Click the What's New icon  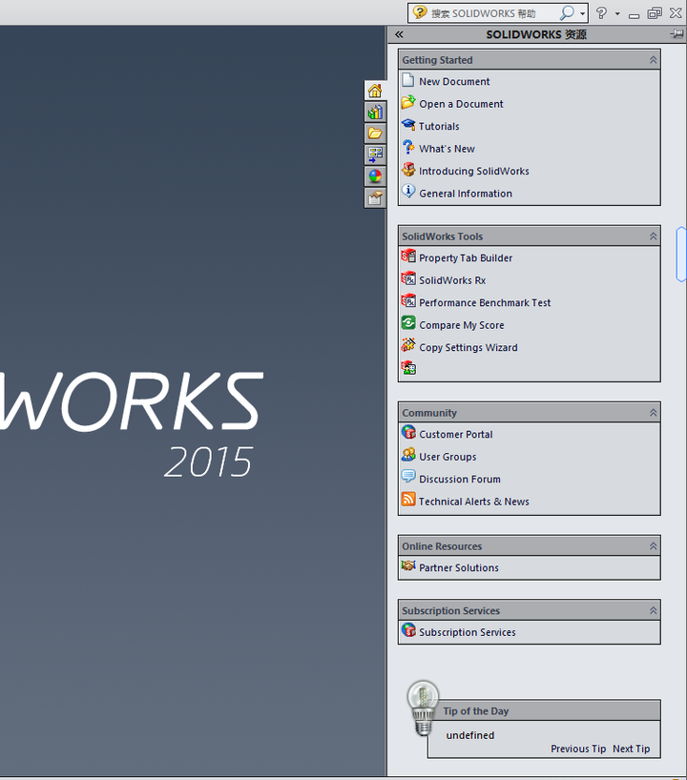[x=408, y=147]
